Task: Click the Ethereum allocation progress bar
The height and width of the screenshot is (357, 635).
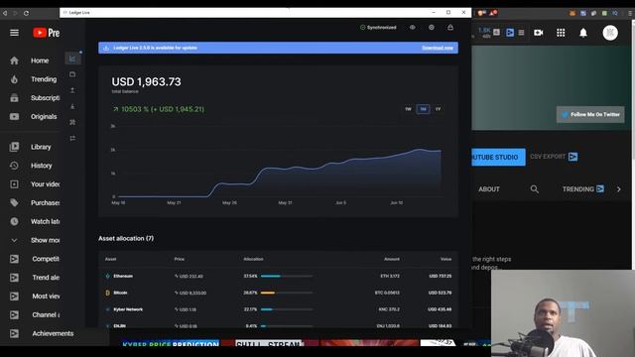Action: click(287, 276)
